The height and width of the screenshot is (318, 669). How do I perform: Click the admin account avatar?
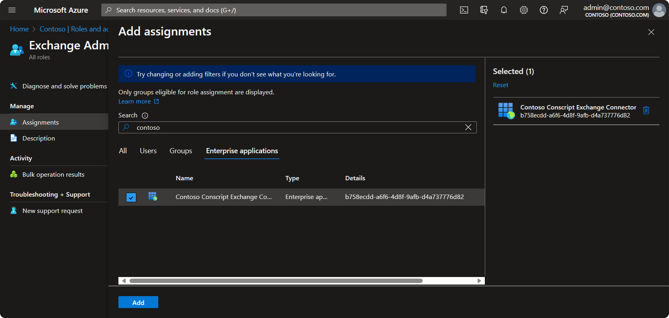pyautogui.click(x=659, y=10)
